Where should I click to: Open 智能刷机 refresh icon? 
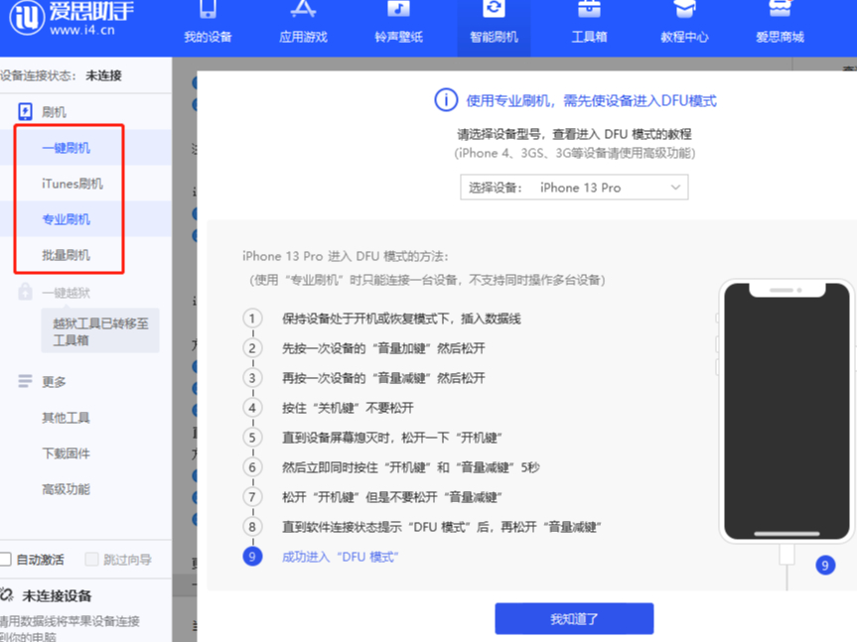pyautogui.click(x=494, y=9)
